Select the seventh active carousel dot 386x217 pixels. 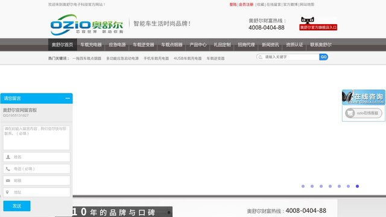[x=357, y=186]
